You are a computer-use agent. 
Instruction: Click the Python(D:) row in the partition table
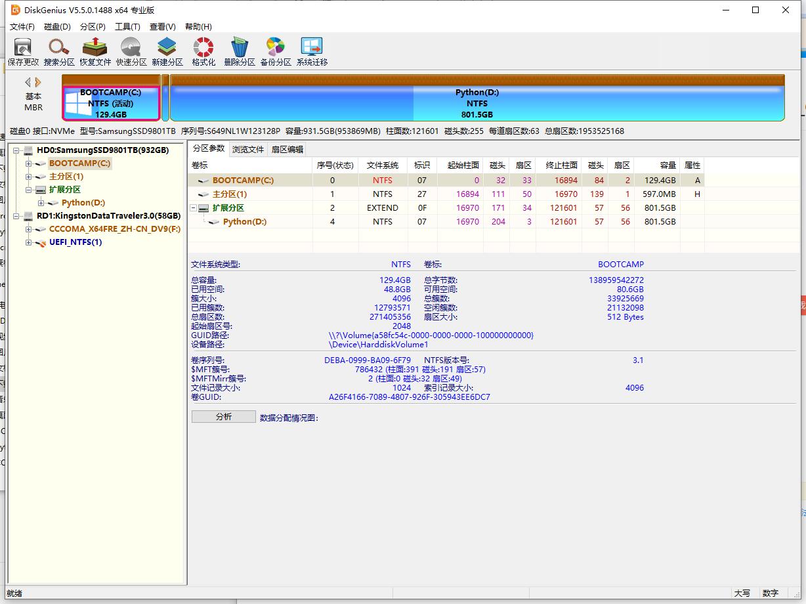pyautogui.click(x=446, y=222)
